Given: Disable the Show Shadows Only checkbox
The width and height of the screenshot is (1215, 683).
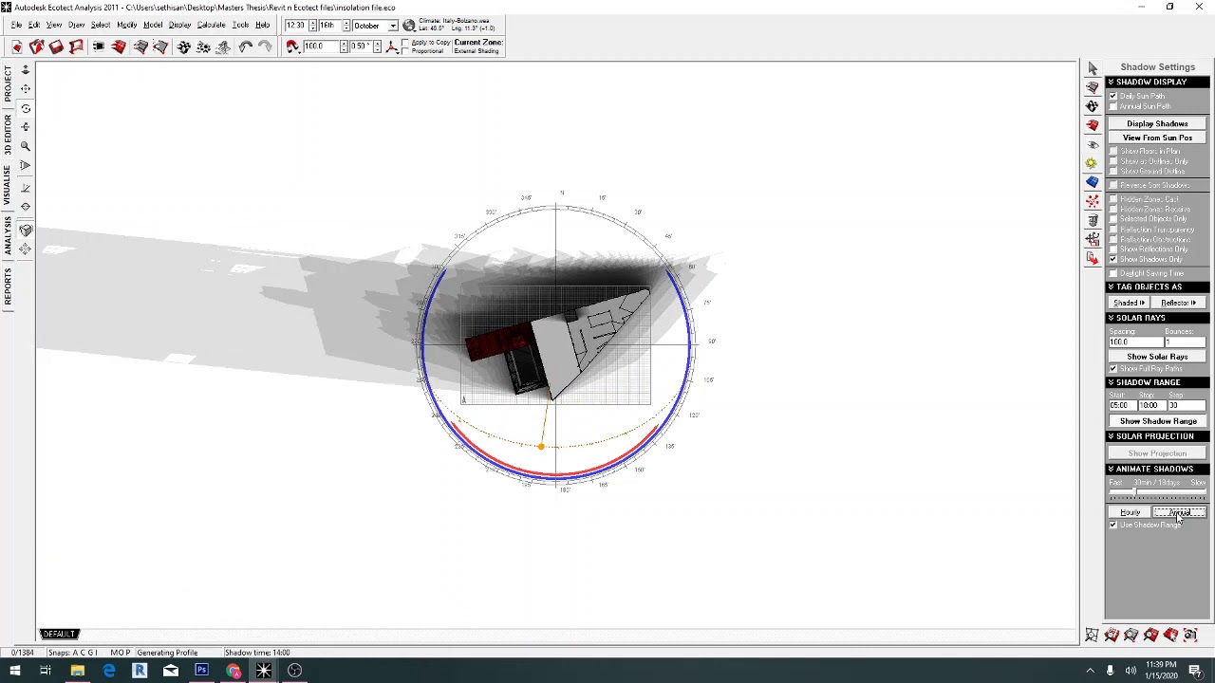Looking at the screenshot, I should click(x=1113, y=259).
